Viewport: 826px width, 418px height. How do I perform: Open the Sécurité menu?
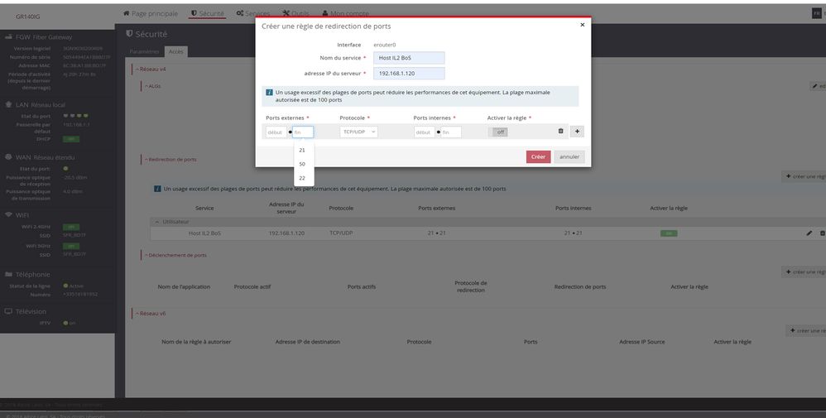[207, 13]
